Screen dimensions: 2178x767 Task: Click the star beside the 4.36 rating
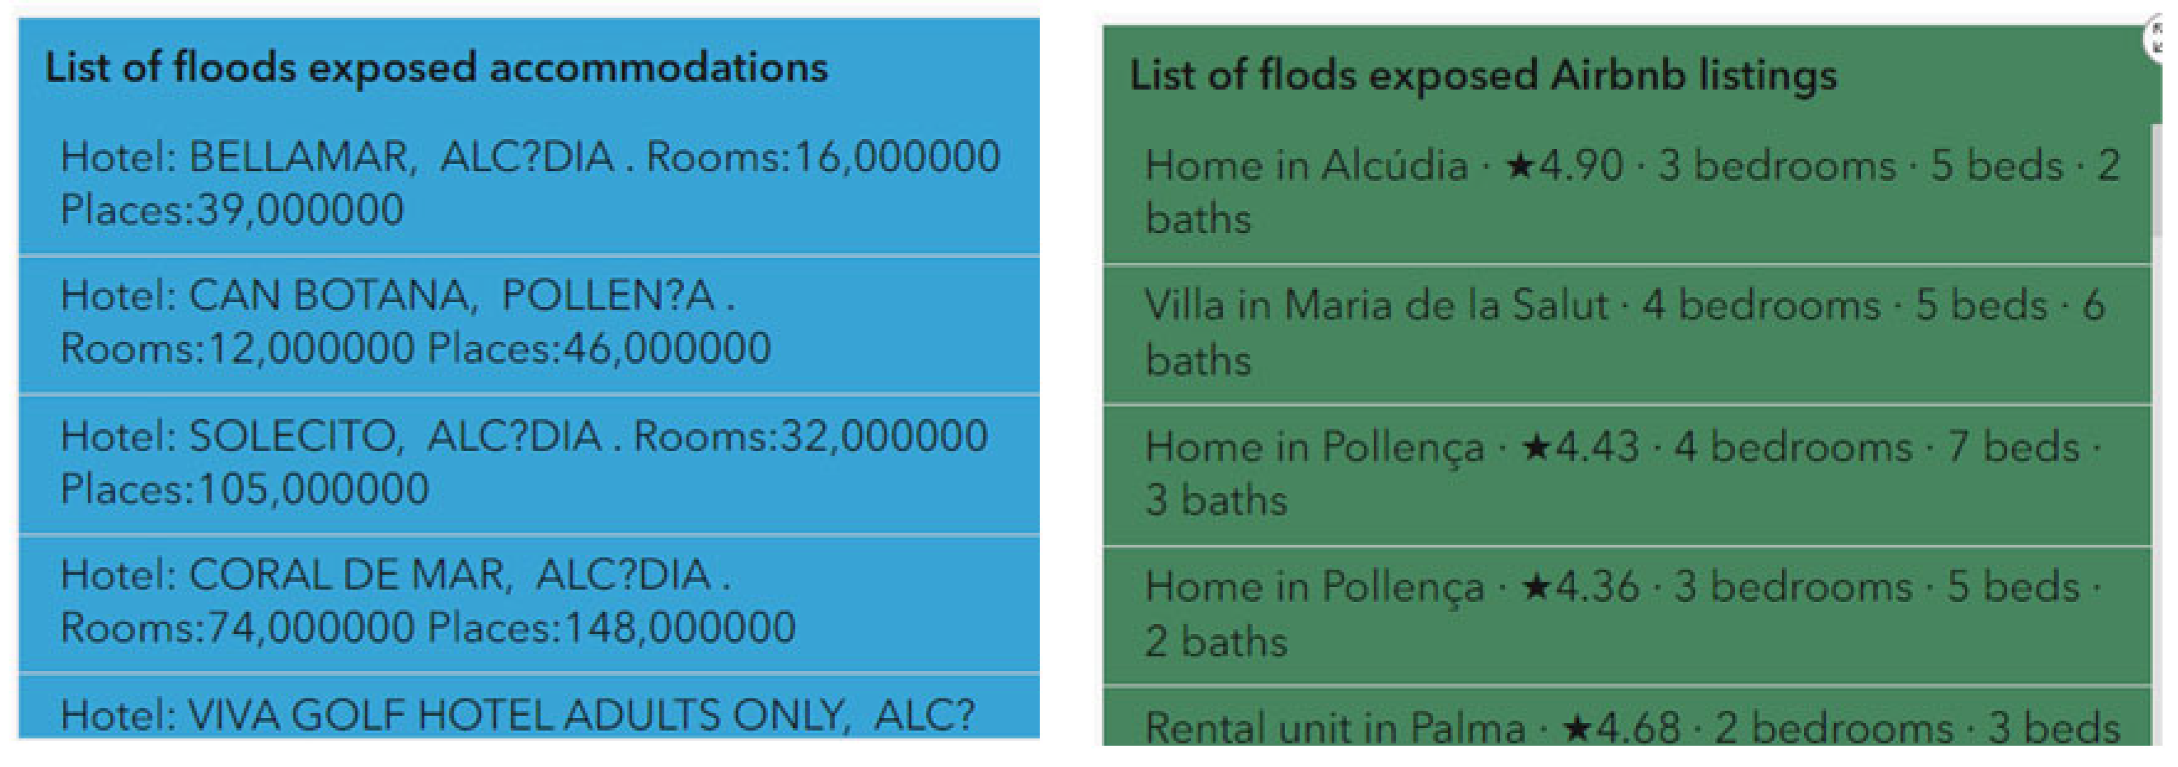tap(1536, 587)
